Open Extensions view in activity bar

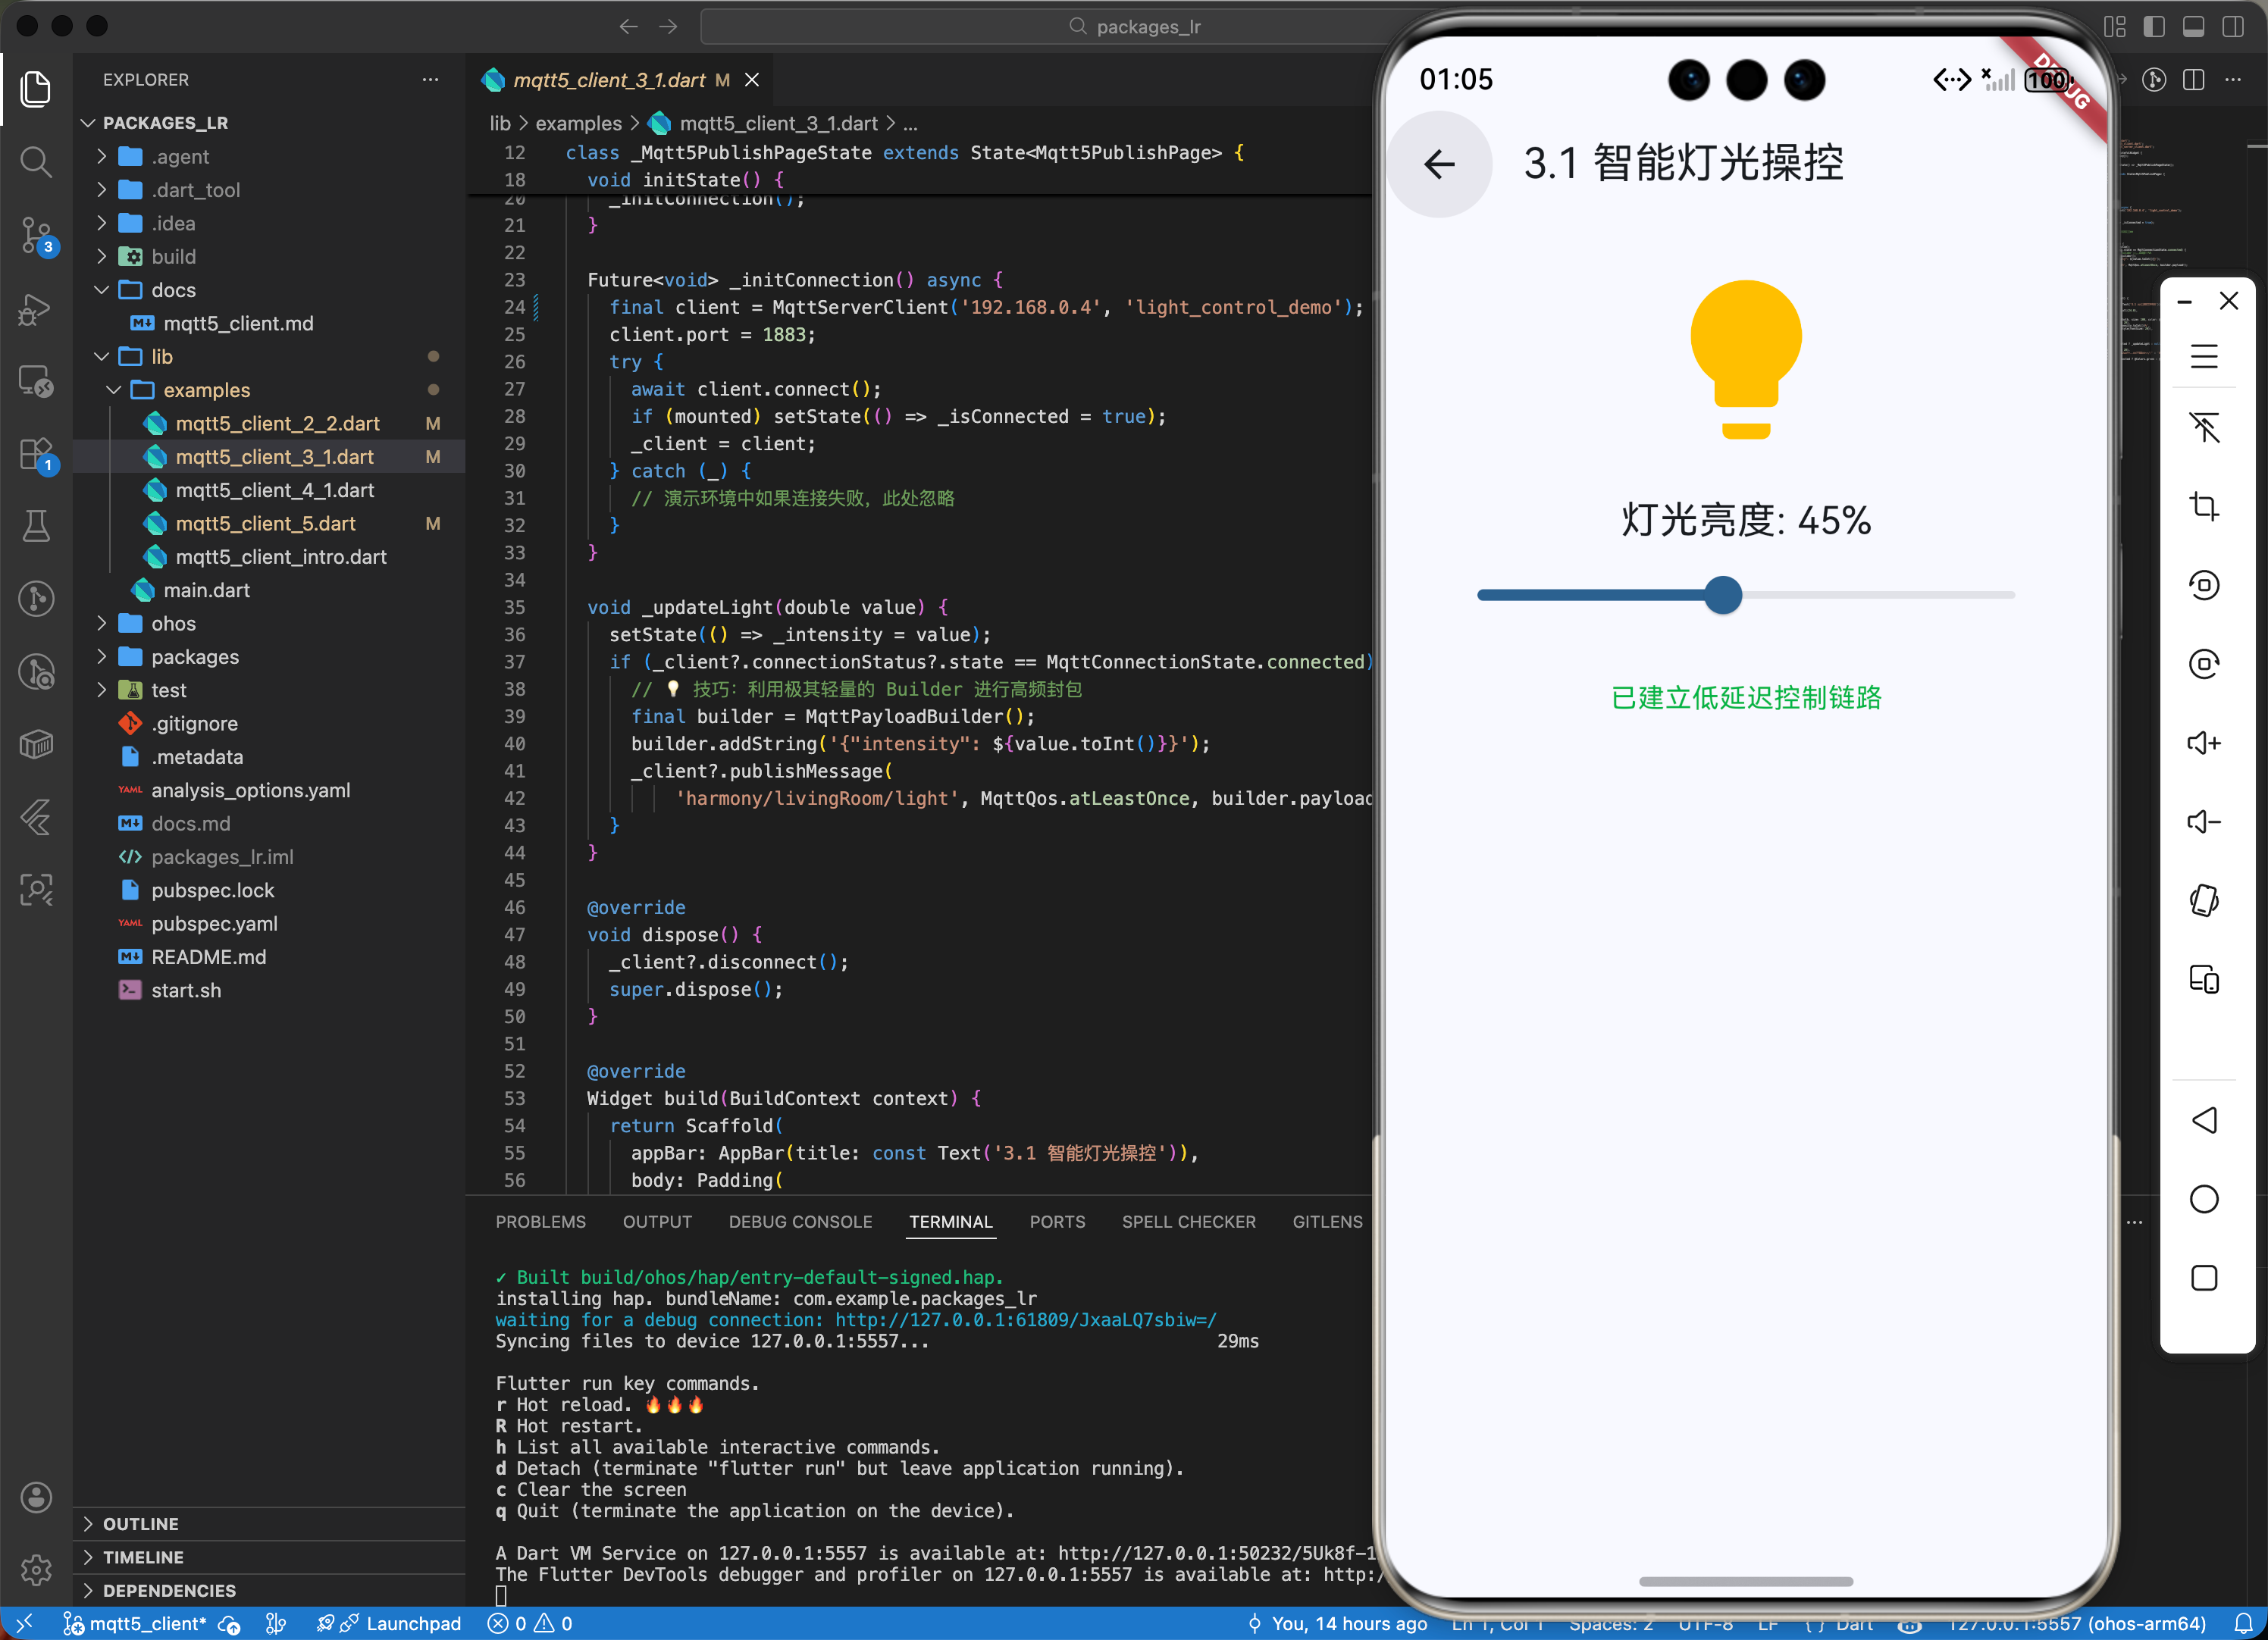click(36, 455)
